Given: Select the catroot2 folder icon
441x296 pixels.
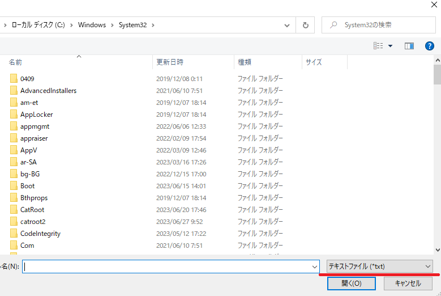Looking at the screenshot, I should pyautogui.click(x=14, y=221).
